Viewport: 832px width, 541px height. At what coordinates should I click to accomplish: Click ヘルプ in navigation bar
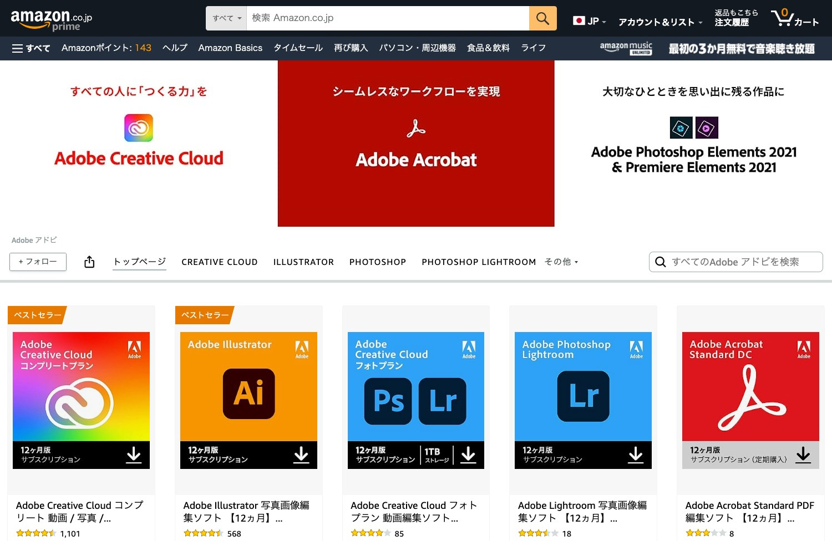175,48
